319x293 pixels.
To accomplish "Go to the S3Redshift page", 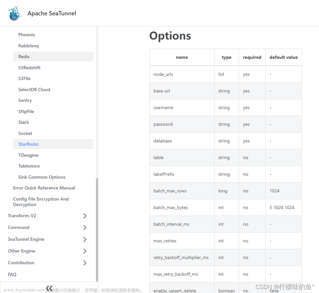I will (29, 68).
